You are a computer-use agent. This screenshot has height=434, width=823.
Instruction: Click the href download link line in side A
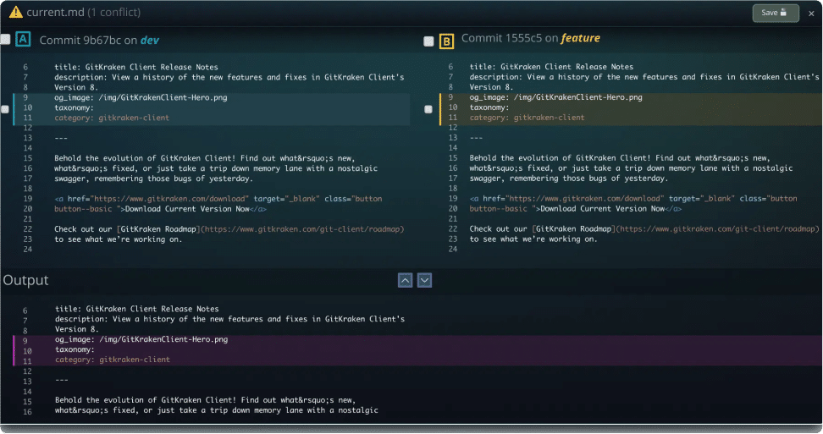[218, 199]
